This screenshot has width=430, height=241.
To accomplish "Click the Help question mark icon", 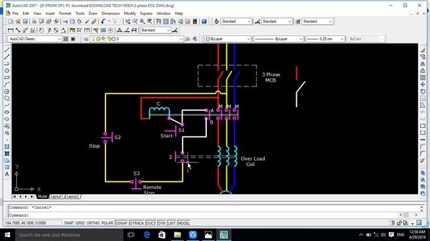I will point(204,21).
